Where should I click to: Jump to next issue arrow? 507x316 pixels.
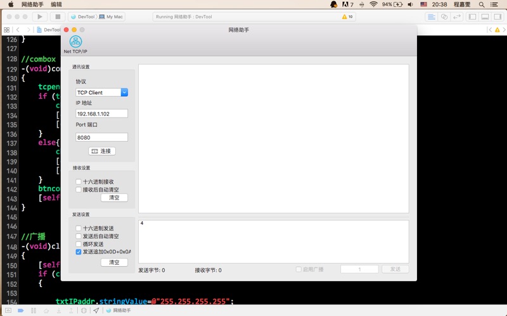pyautogui.click(x=504, y=30)
